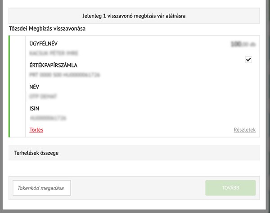
Task: Select the Tőzsdei Megbízás visszavonása heading
Action: click(x=47, y=29)
